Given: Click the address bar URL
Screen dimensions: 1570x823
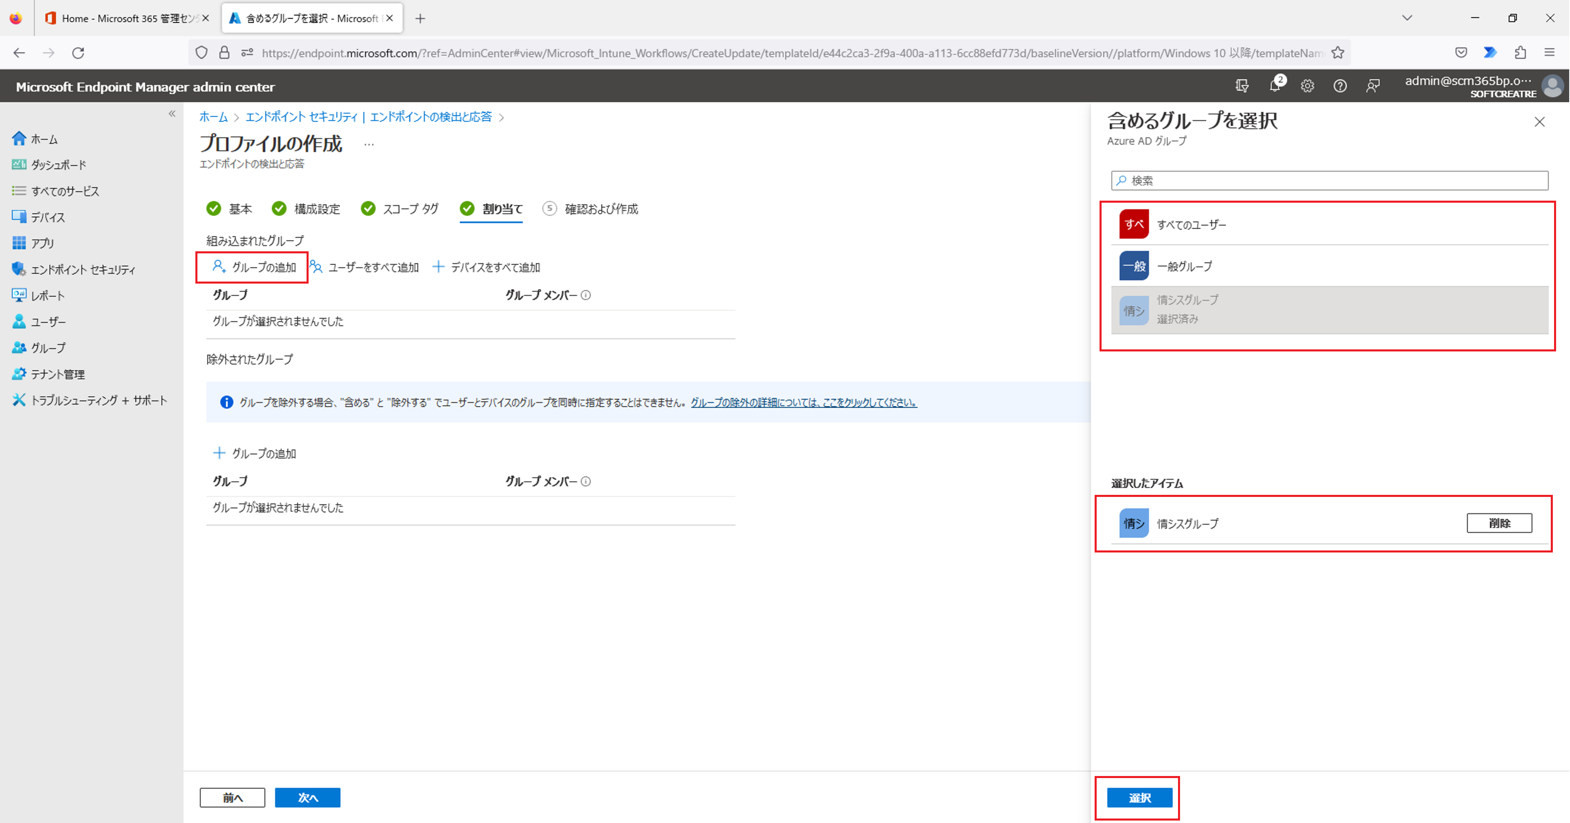Looking at the screenshot, I should pos(792,53).
